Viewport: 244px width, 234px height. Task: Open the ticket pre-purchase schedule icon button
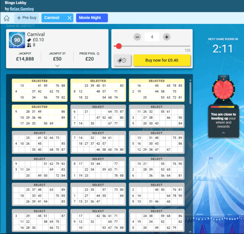click(x=122, y=60)
